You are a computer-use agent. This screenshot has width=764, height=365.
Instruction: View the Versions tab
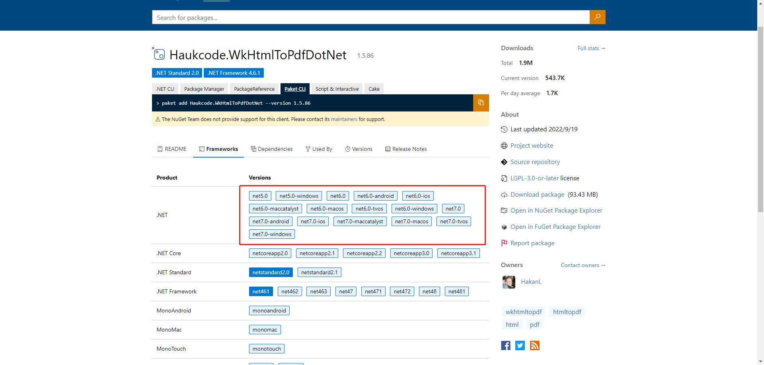(x=359, y=149)
